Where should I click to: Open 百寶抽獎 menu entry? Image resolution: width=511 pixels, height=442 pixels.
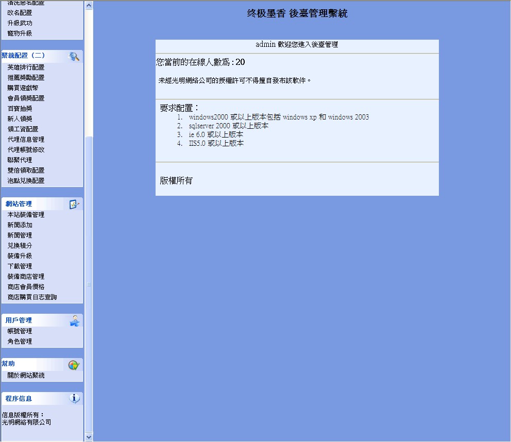[x=20, y=109]
